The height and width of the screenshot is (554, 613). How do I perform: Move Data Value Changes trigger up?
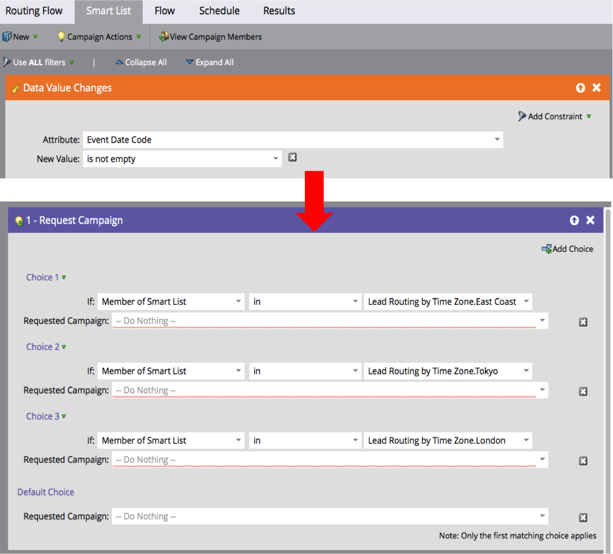click(581, 88)
